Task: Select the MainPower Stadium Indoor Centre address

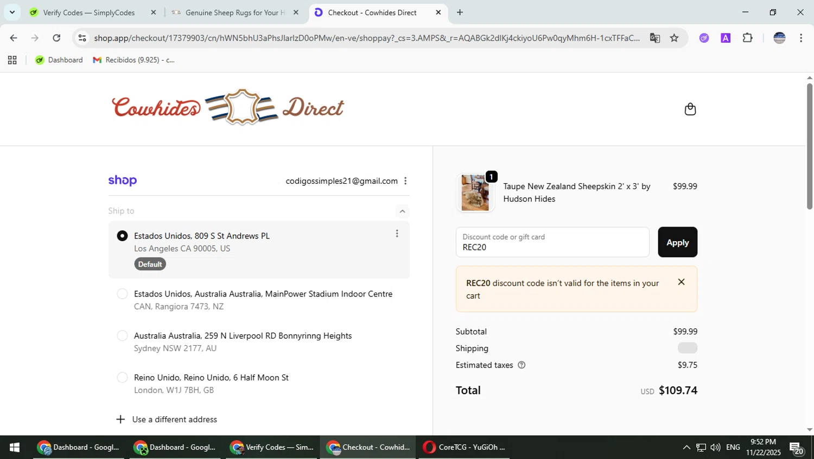Action: [122, 294]
